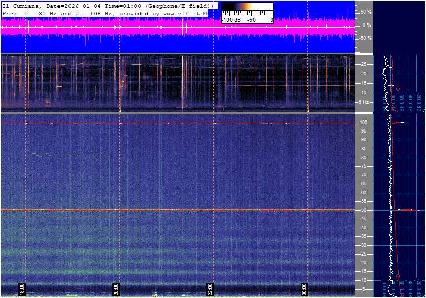Viewport: 426px width, 298px height.
Task: Click the green circle at upper graph's right edge
Action: tap(424, 111)
